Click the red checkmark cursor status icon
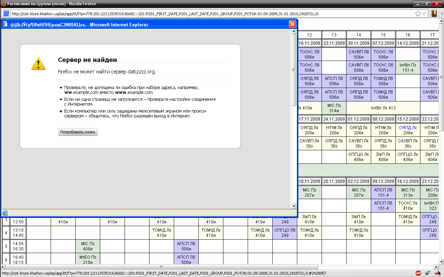This screenshot has width=444, height=277. [x=437, y=273]
